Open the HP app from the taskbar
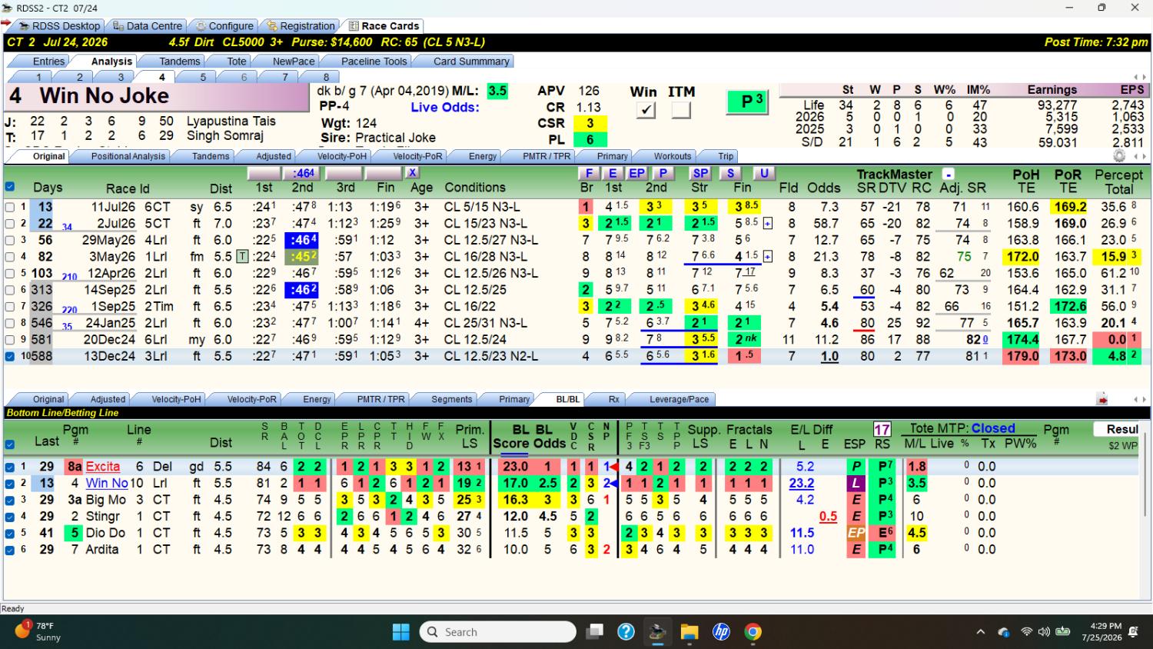 click(x=721, y=632)
